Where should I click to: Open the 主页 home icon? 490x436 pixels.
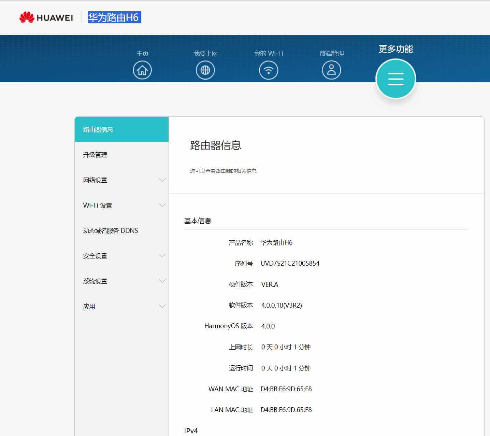click(x=142, y=70)
